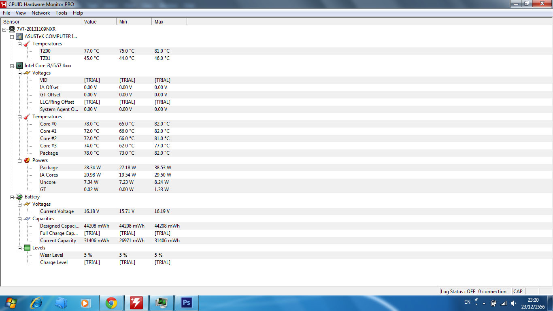Viewport: 553px width, 311px height.
Task: Click the computer icon beside 7V7-20131109NXR
Action: tap(12, 29)
